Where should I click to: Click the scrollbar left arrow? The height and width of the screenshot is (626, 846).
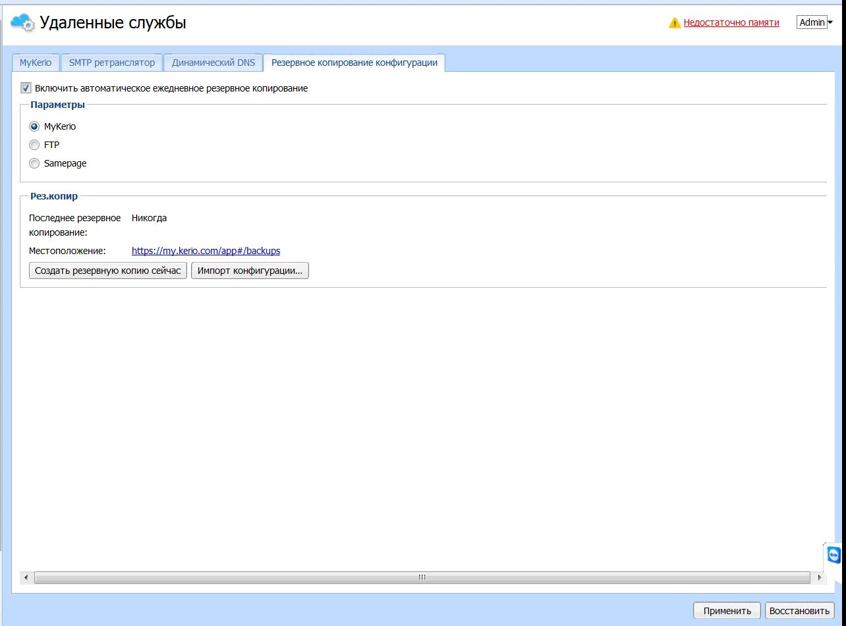click(26, 577)
